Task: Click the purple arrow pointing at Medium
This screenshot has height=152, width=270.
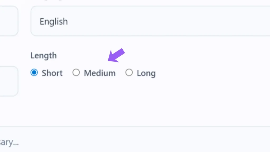Action: tap(116, 55)
